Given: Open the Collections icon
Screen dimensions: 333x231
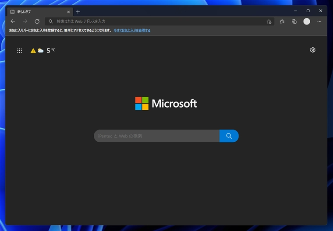Looking at the screenshot, I should 294,21.
